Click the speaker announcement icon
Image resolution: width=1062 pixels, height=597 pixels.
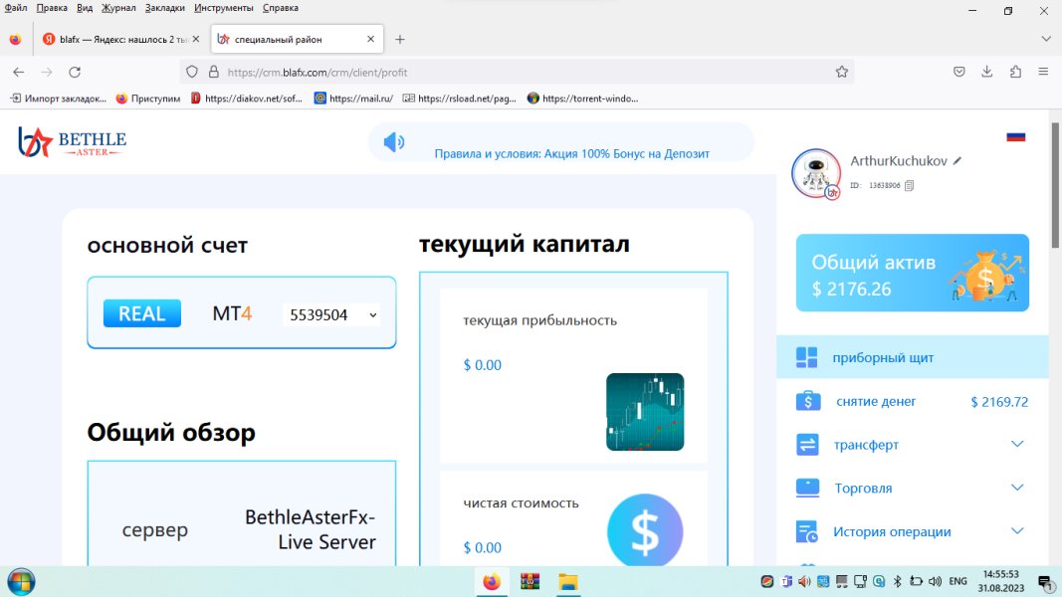coord(394,142)
